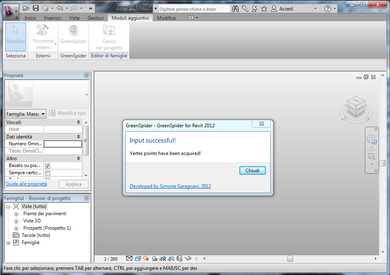The image size is (390, 275).
Task: Click the crop view icon
Action: click(163, 259)
